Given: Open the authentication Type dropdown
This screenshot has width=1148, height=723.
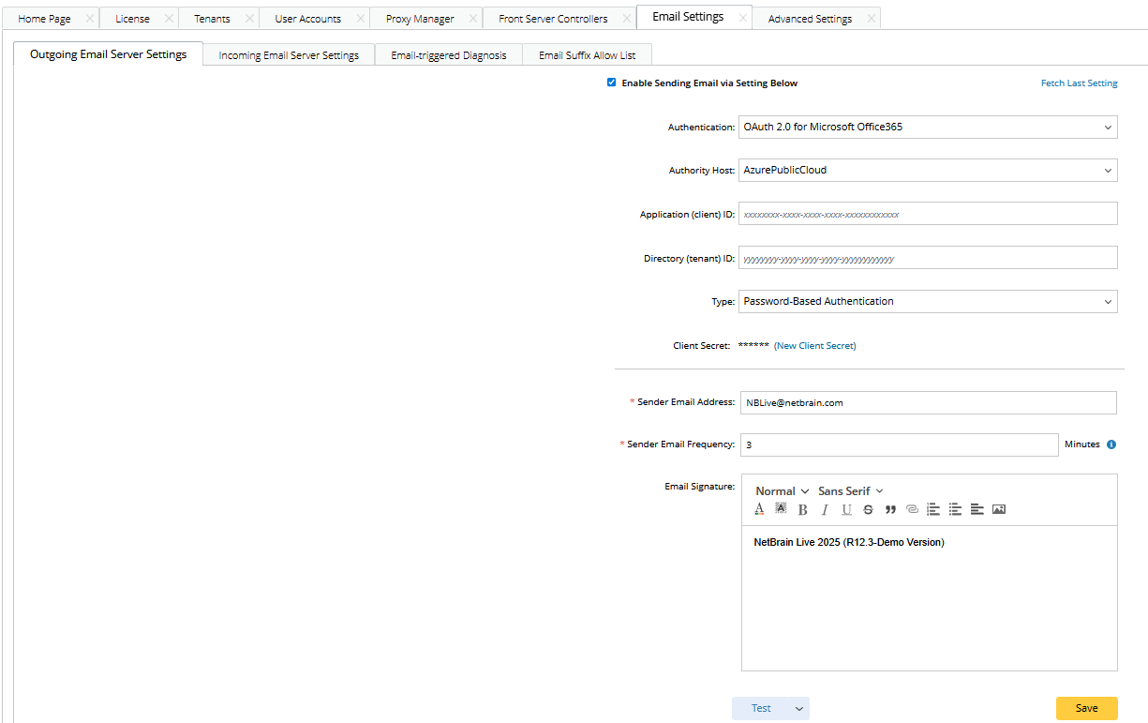Looking at the screenshot, I should tap(928, 302).
